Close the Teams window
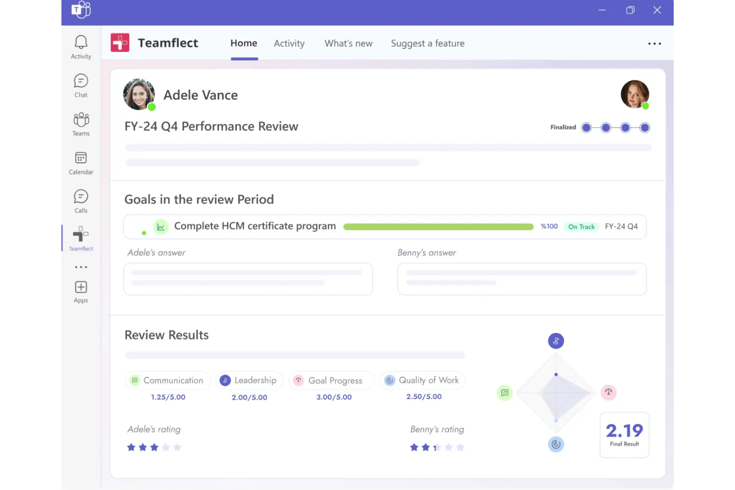The height and width of the screenshot is (490, 735). (x=657, y=10)
